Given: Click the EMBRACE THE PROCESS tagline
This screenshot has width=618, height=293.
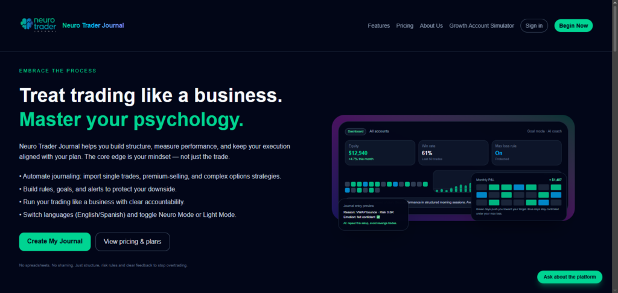Looking at the screenshot, I should point(58,71).
